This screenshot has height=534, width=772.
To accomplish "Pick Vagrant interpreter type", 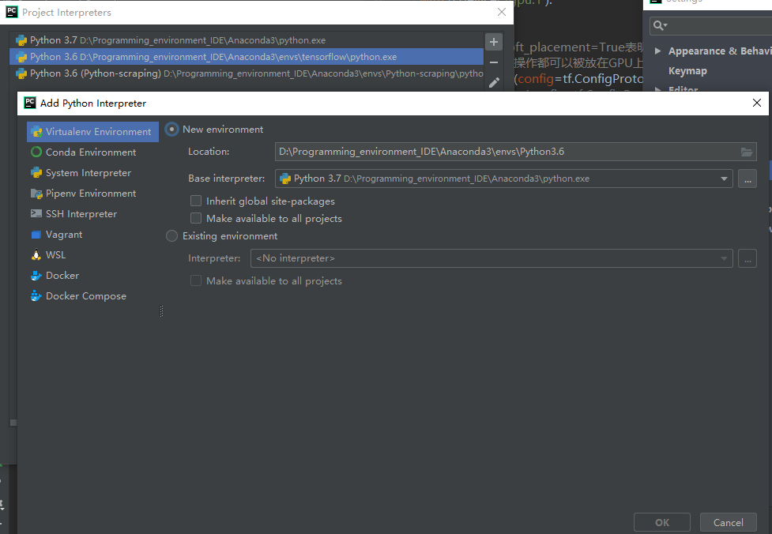I will coord(63,235).
